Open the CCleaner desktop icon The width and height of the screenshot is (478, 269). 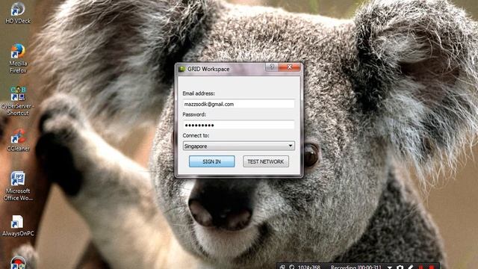click(18, 140)
